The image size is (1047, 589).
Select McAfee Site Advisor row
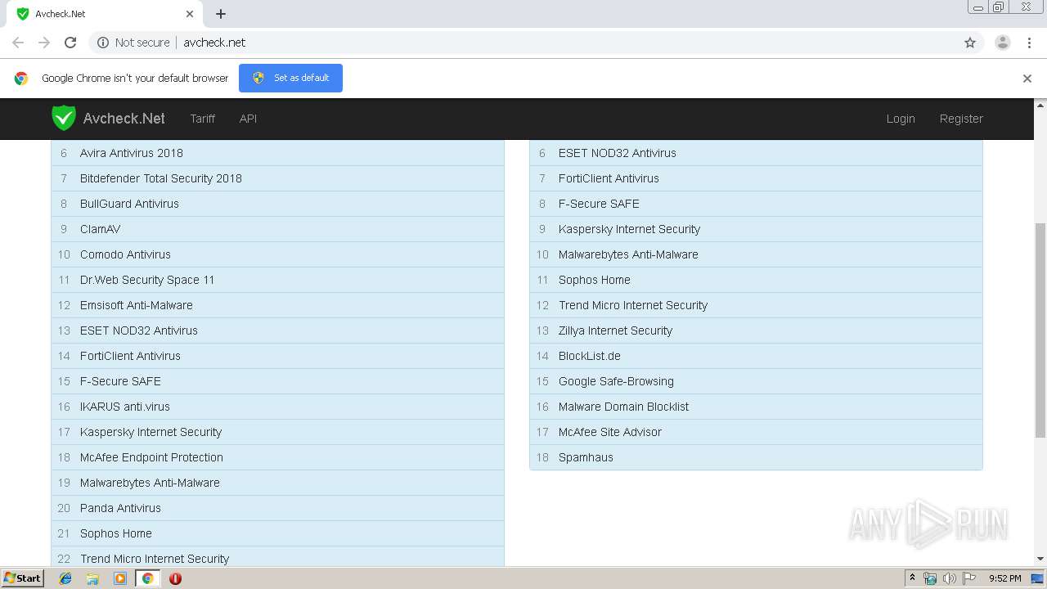click(x=756, y=432)
